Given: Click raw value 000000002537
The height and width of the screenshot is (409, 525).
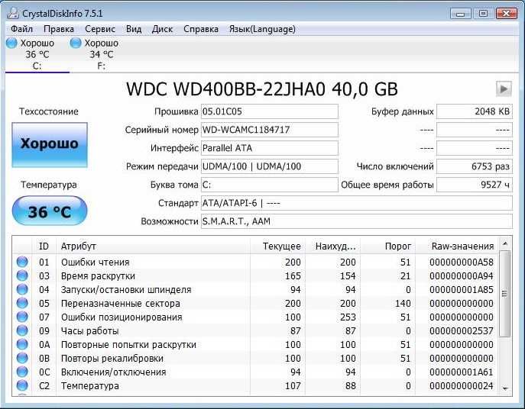Looking at the screenshot, I should (x=462, y=330).
